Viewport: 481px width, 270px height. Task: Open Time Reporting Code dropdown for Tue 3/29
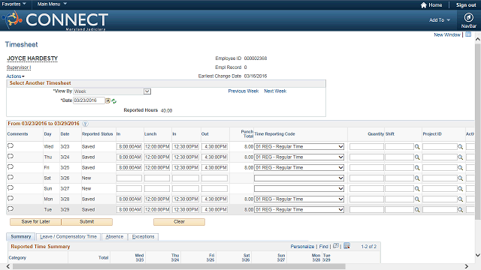coord(299,210)
